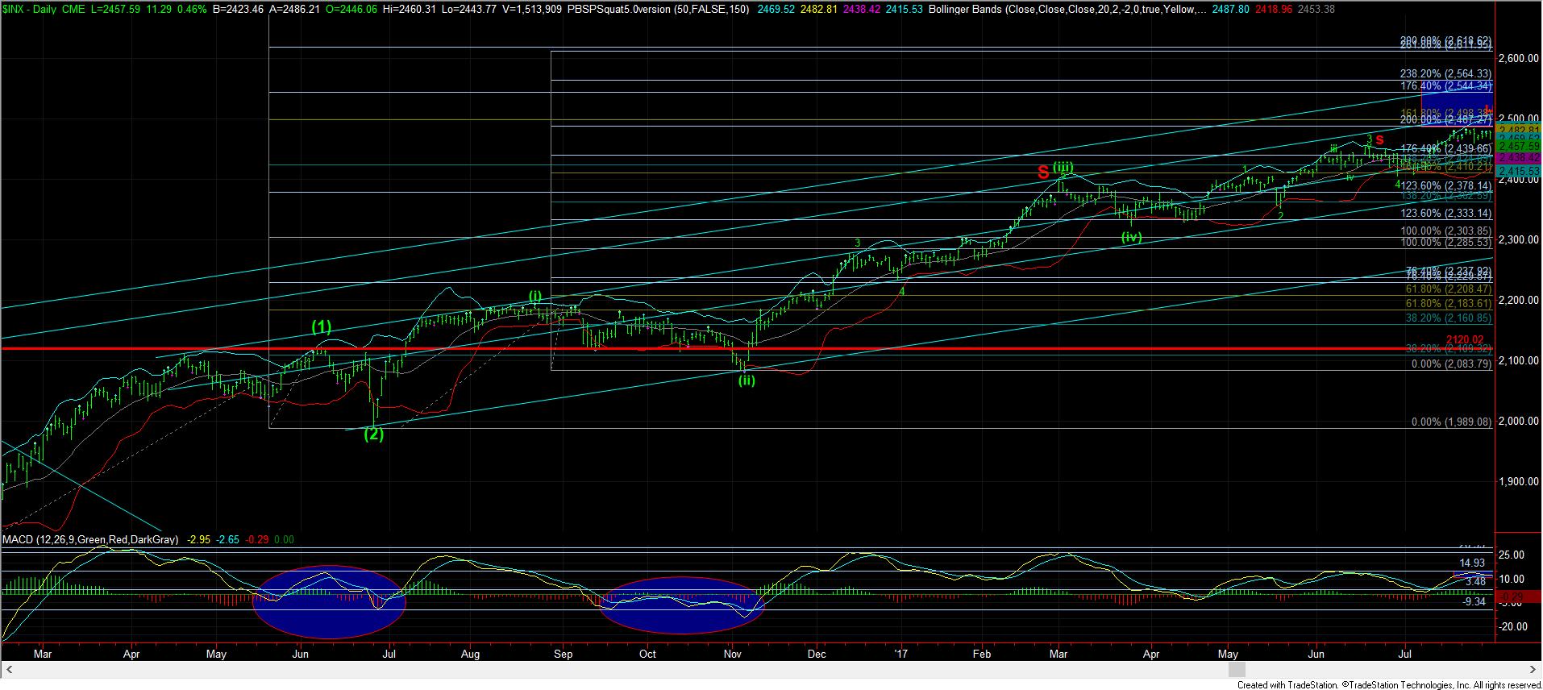Click the green (ii) wave label

pyautogui.click(x=747, y=380)
